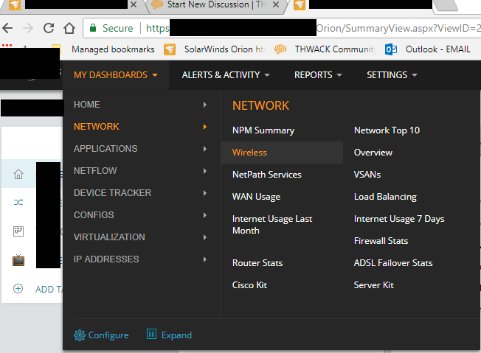Click sidebar chart panel icon
The image size is (481, 353).
(18, 231)
